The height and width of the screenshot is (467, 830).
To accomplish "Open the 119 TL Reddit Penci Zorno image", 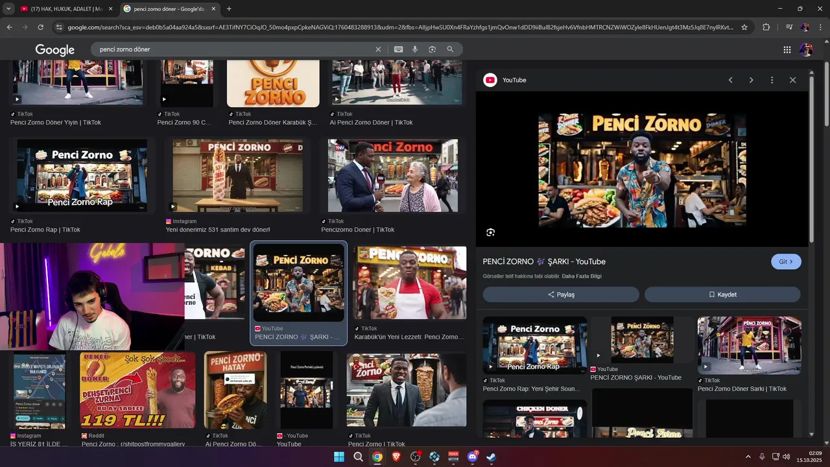I will pos(137,390).
